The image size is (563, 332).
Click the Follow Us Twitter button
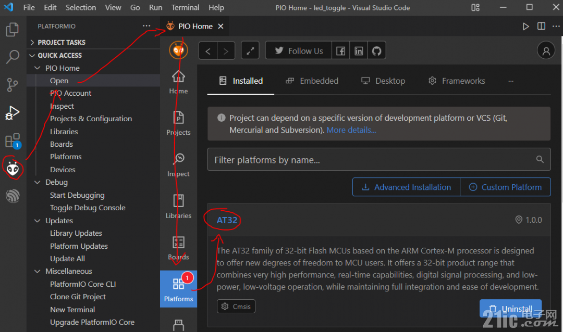[x=298, y=51]
